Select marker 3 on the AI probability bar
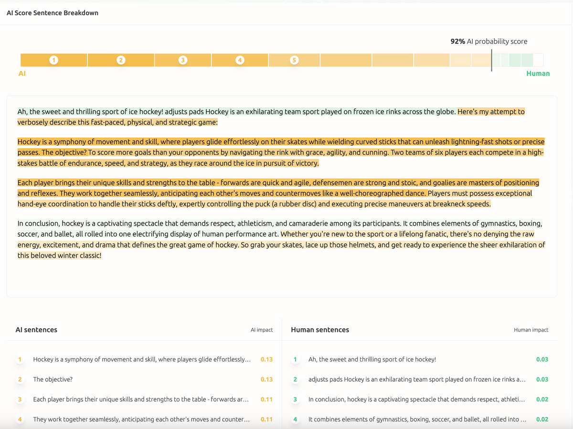The height and width of the screenshot is (429, 573). click(182, 60)
